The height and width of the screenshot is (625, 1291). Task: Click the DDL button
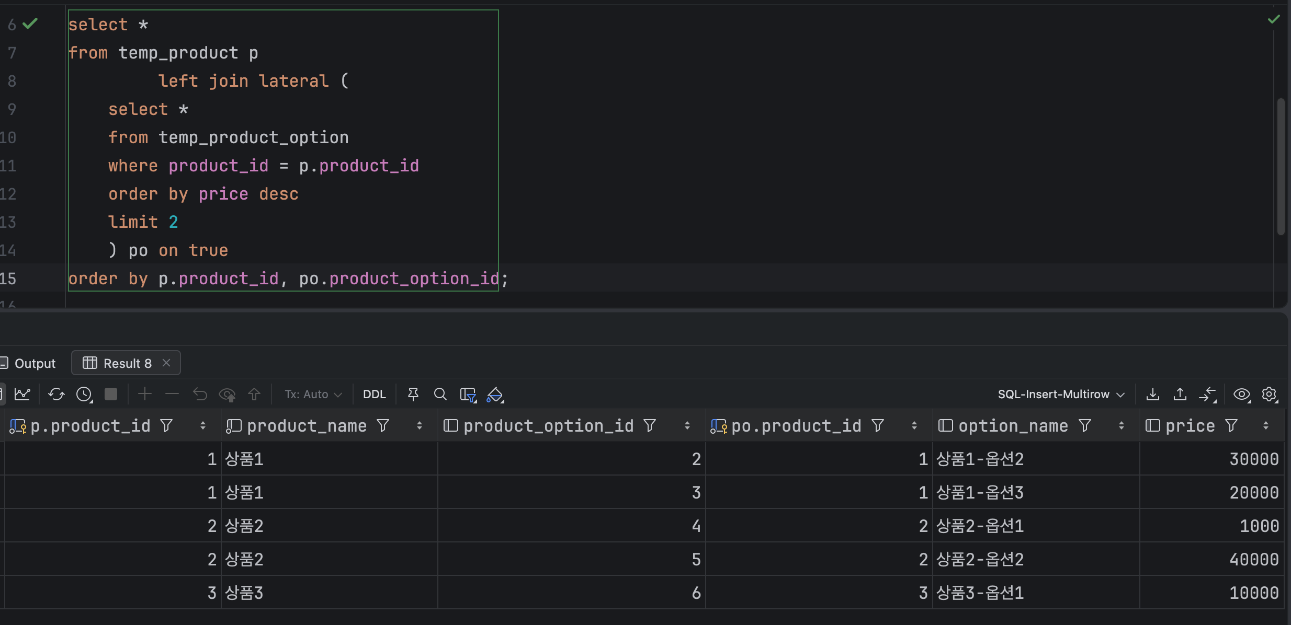374,394
